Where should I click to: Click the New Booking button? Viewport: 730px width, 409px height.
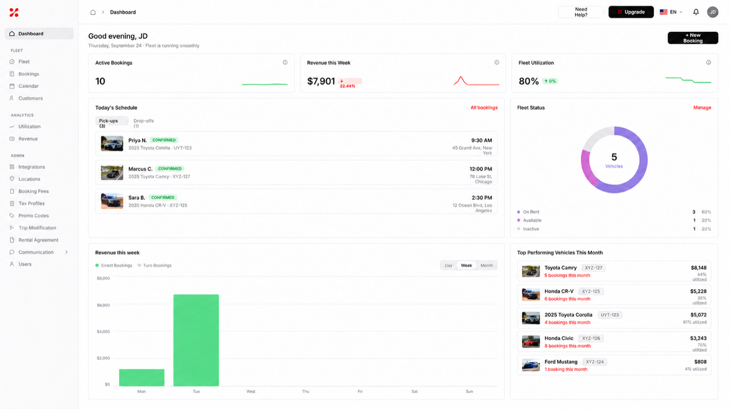point(693,38)
